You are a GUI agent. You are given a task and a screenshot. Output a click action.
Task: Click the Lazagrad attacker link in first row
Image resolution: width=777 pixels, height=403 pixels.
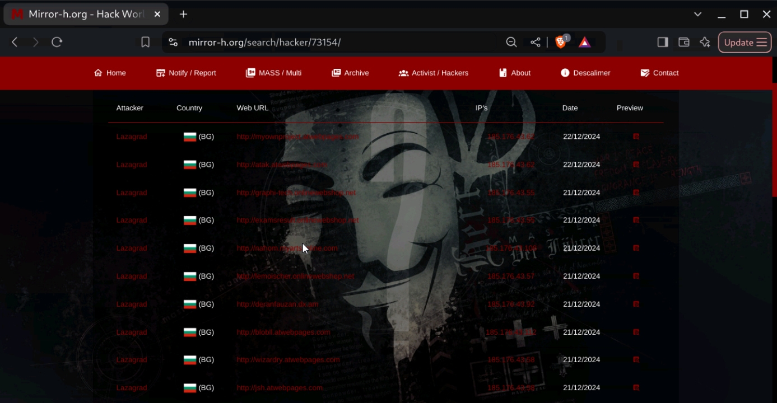point(132,137)
